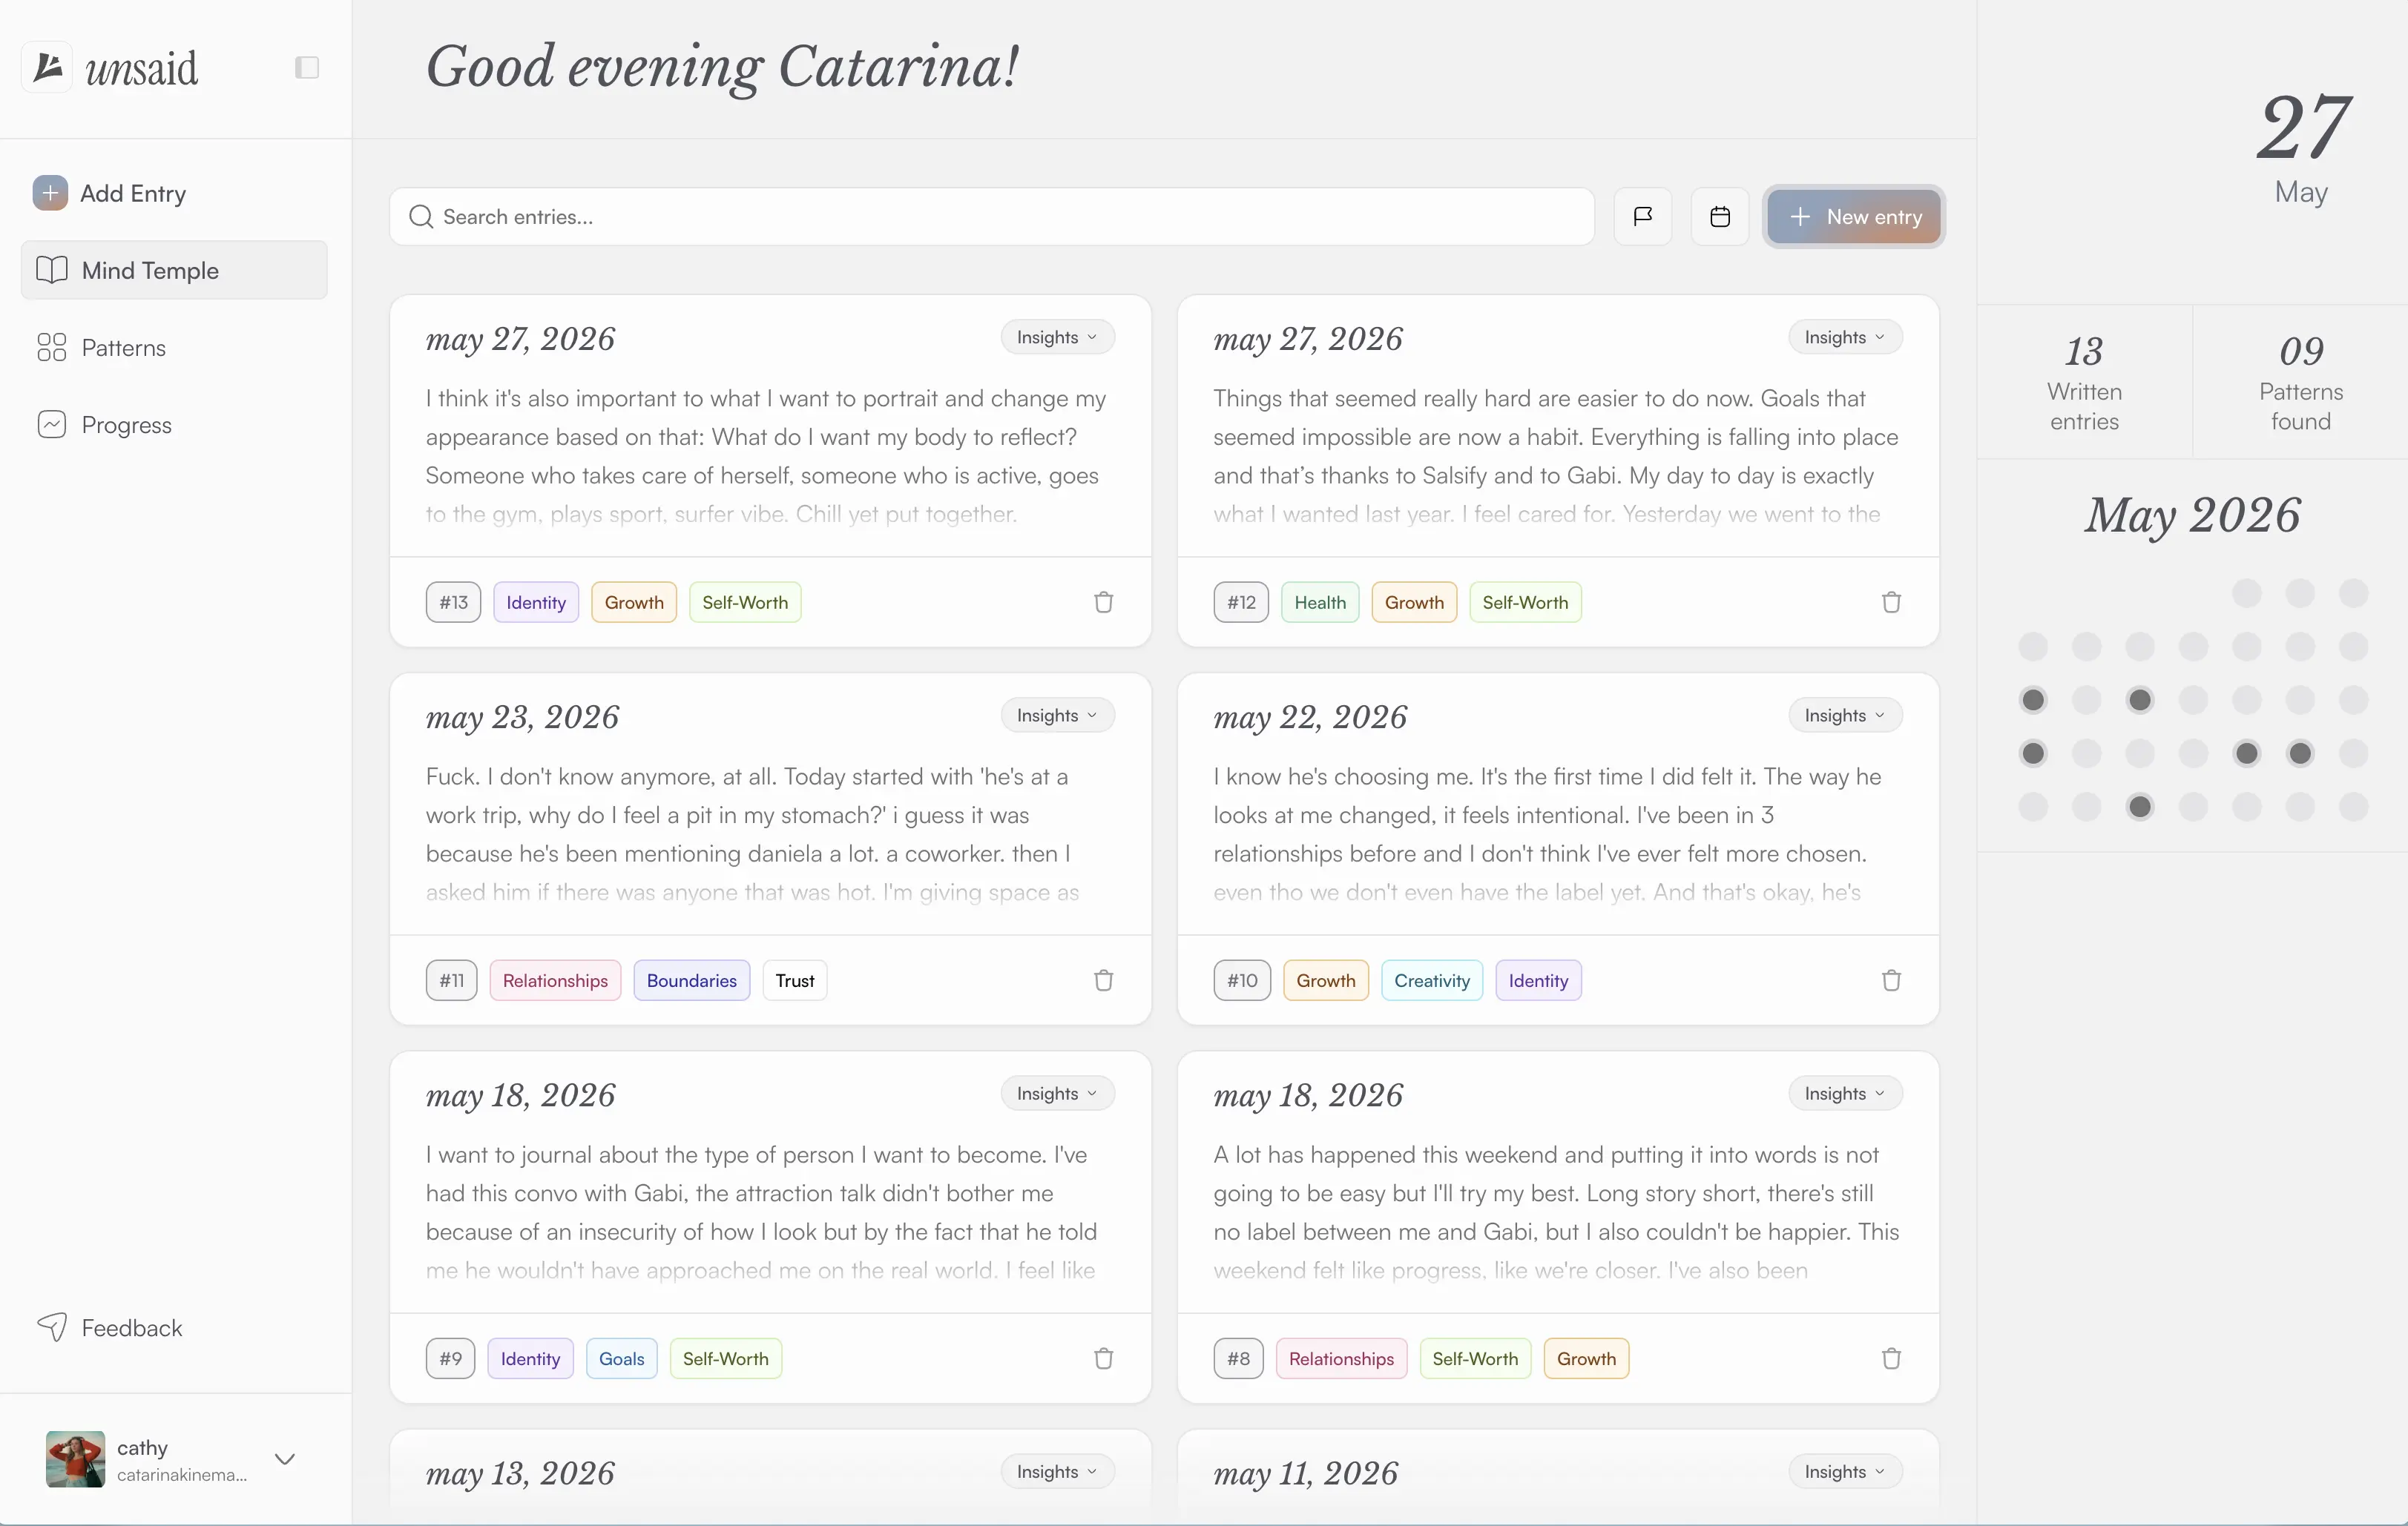Viewport: 2408px width, 1526px height.
Task: Click the unsaid logo icon
Action: [47, 67]
